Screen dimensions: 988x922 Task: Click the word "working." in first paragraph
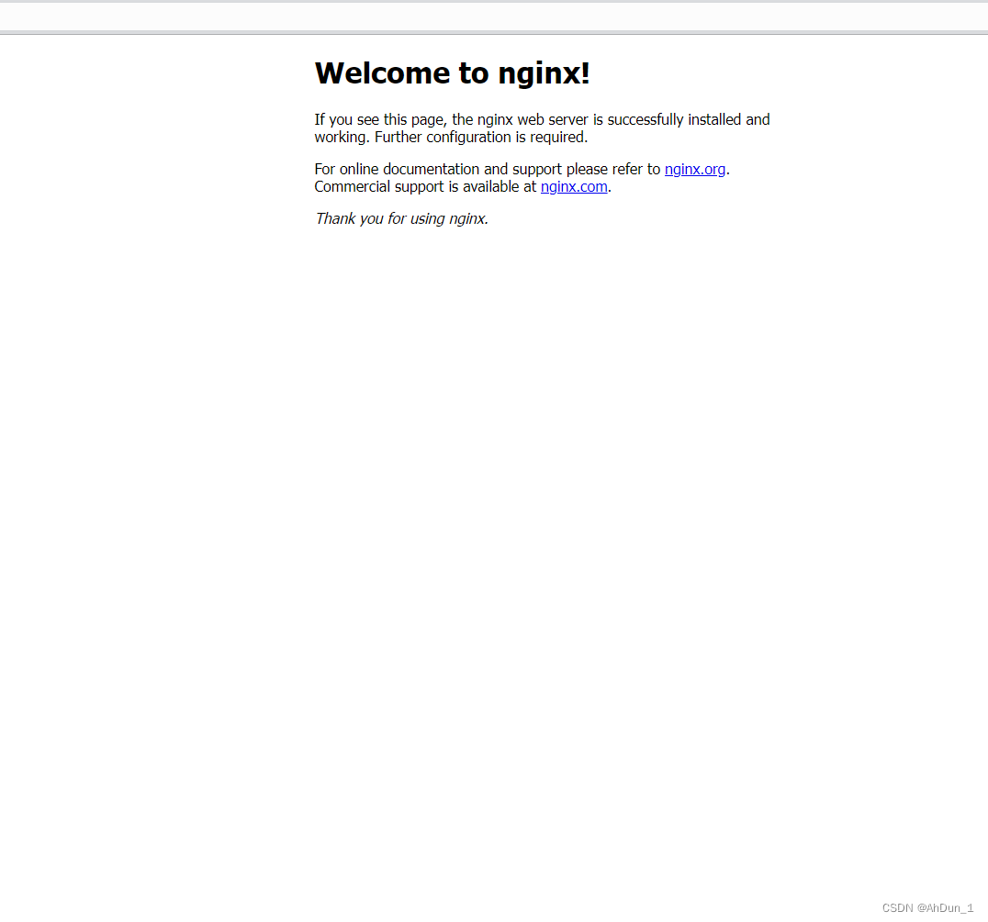point(342,138)
